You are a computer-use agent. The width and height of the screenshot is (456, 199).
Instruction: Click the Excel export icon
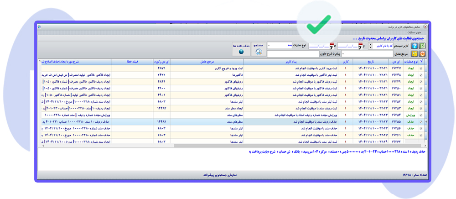pyautogui.click(x=422, y=46)
